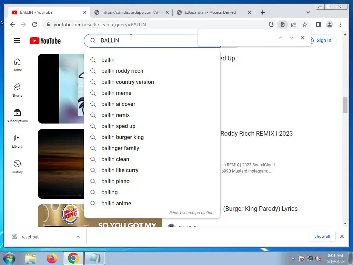Select suggestion "ballin"
This screenshot has width=353, height=265.
pos(152,60)
